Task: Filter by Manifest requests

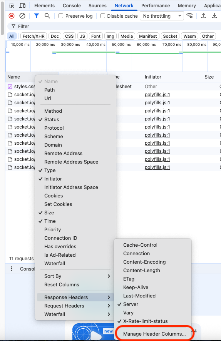Action: (x=148, y=36)
